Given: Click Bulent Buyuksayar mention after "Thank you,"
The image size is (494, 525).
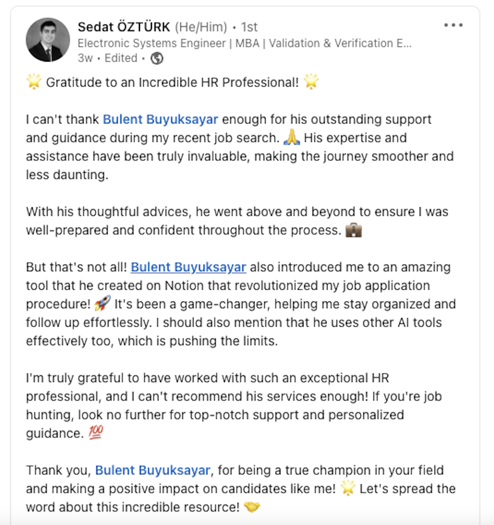Looking at the screenshot, I should click(152, 470).
